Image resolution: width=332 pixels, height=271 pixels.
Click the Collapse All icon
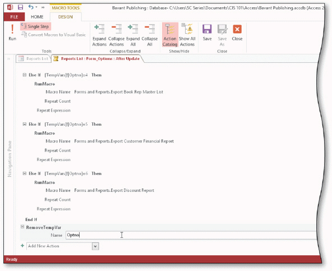150,35
